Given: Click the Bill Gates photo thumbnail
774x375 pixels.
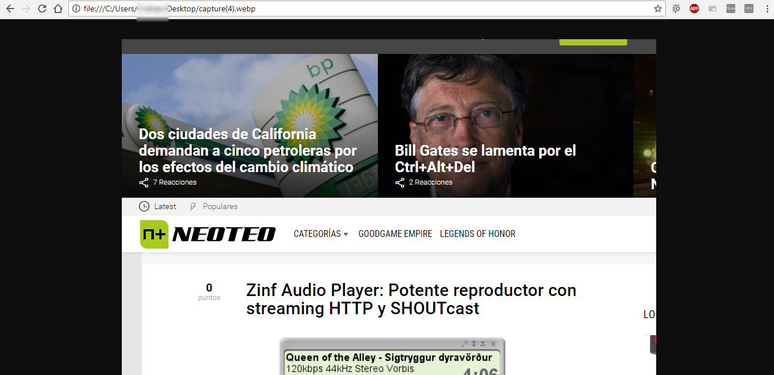Looking at the screenshot, I should pos(505,126).
